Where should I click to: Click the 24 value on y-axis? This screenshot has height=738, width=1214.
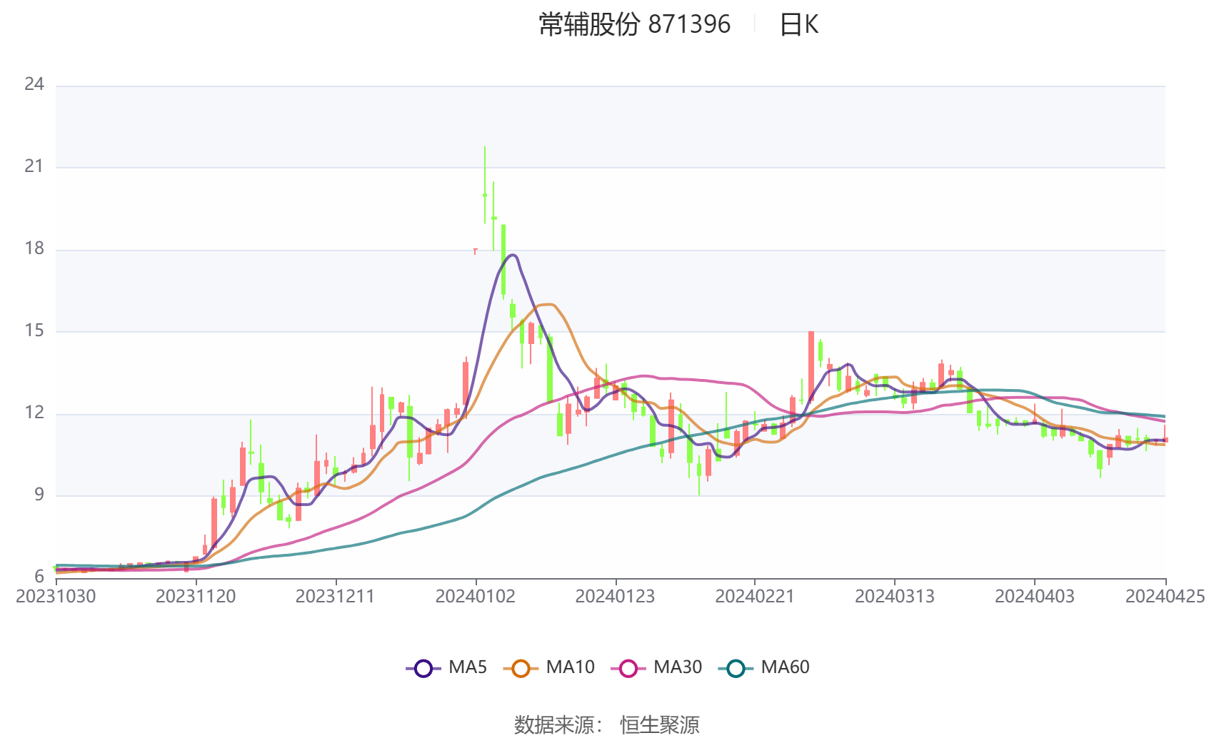(x=34, y=84)
